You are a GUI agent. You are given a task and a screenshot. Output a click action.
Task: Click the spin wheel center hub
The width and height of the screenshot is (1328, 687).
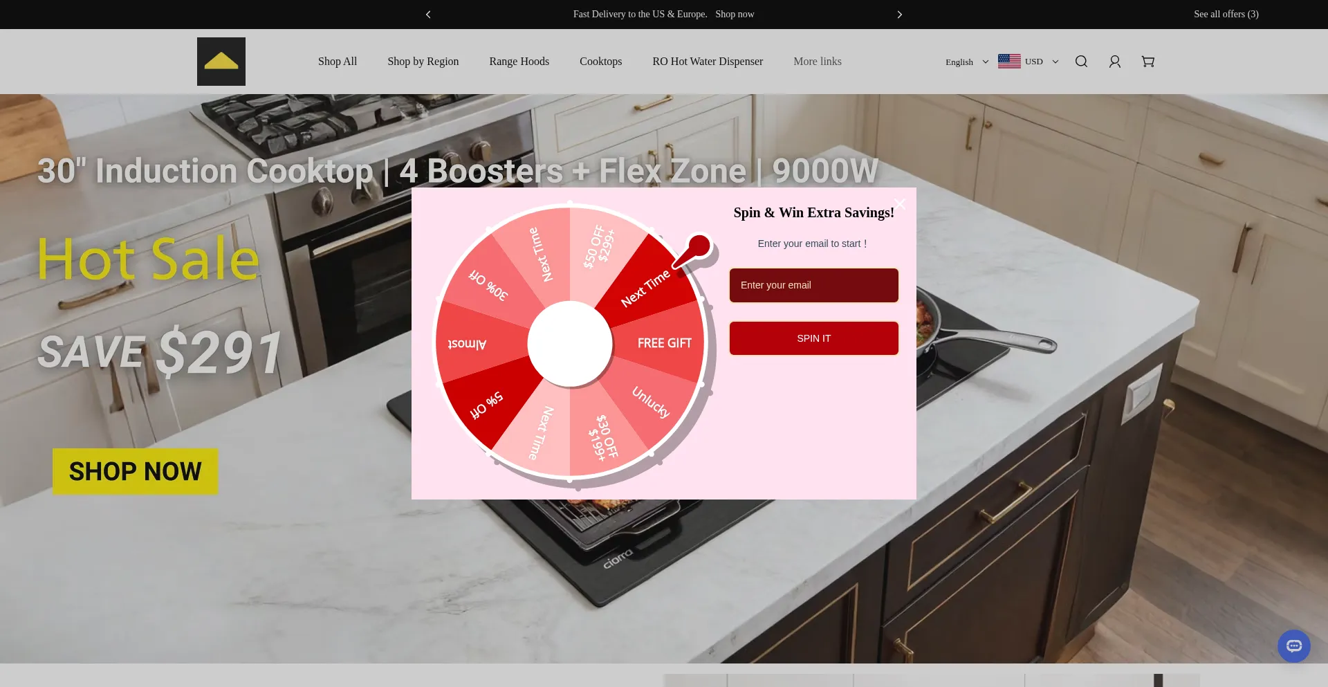tap(570, 343)
